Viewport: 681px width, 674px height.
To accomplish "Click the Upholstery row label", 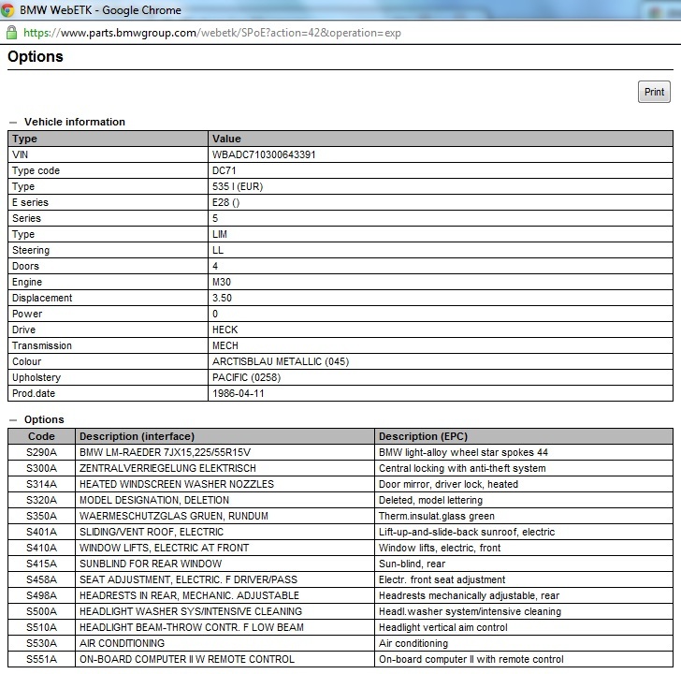I will coord(36,377).
